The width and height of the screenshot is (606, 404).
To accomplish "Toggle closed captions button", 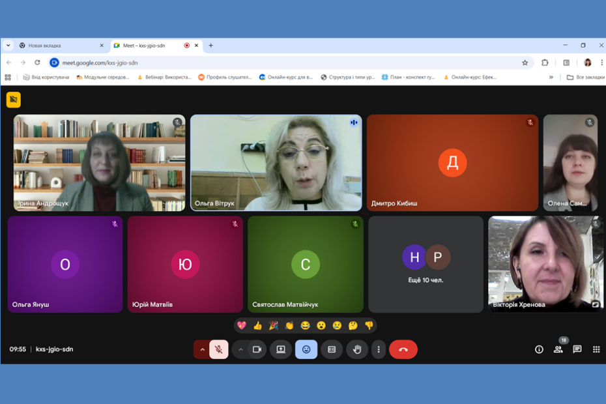I will pos(332,349).
